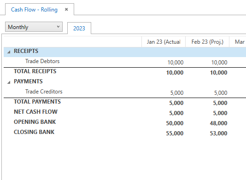Click NET CASH FLOW Jan 23 value 5,000

point(176,113)
